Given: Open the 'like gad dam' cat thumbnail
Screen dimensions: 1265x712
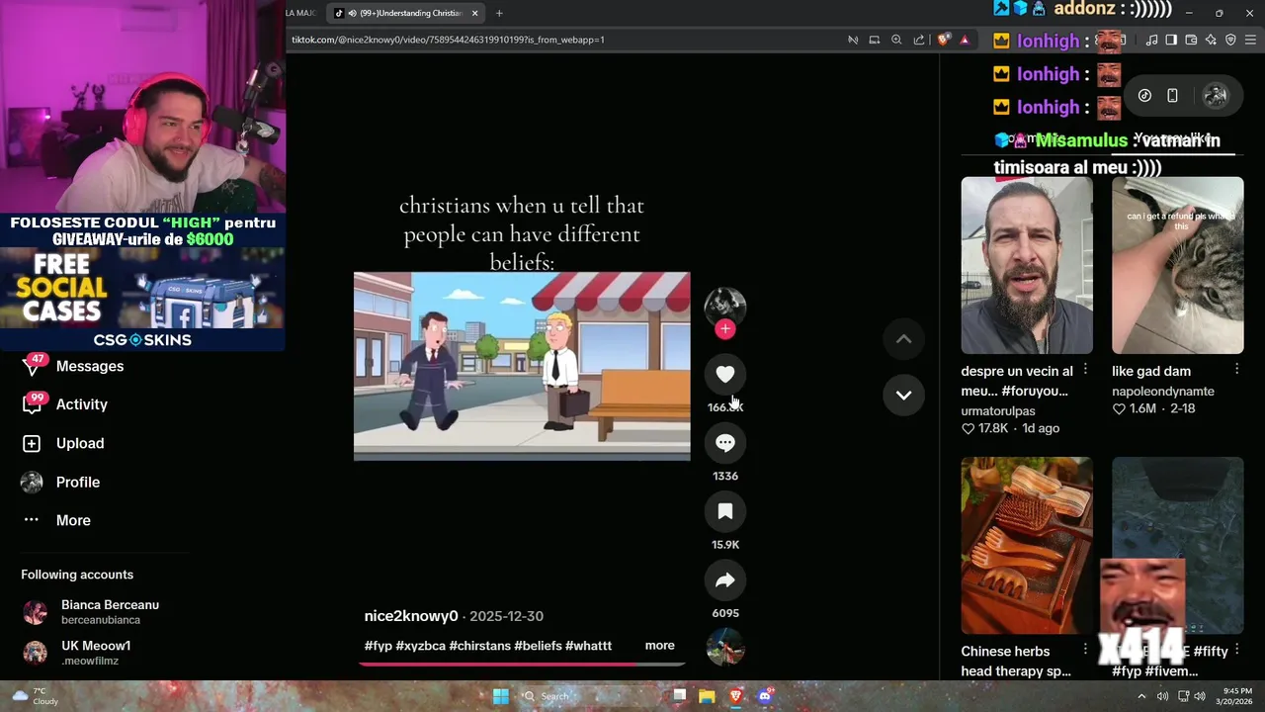Looking at the screenshot, I should click(x=1177, y=265).
